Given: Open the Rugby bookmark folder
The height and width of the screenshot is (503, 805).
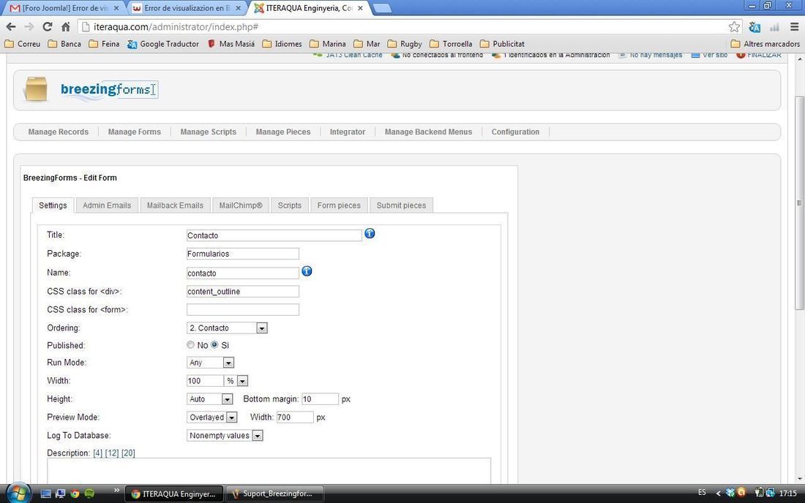Looking at the screenshot, I should (x=405, y=44).
